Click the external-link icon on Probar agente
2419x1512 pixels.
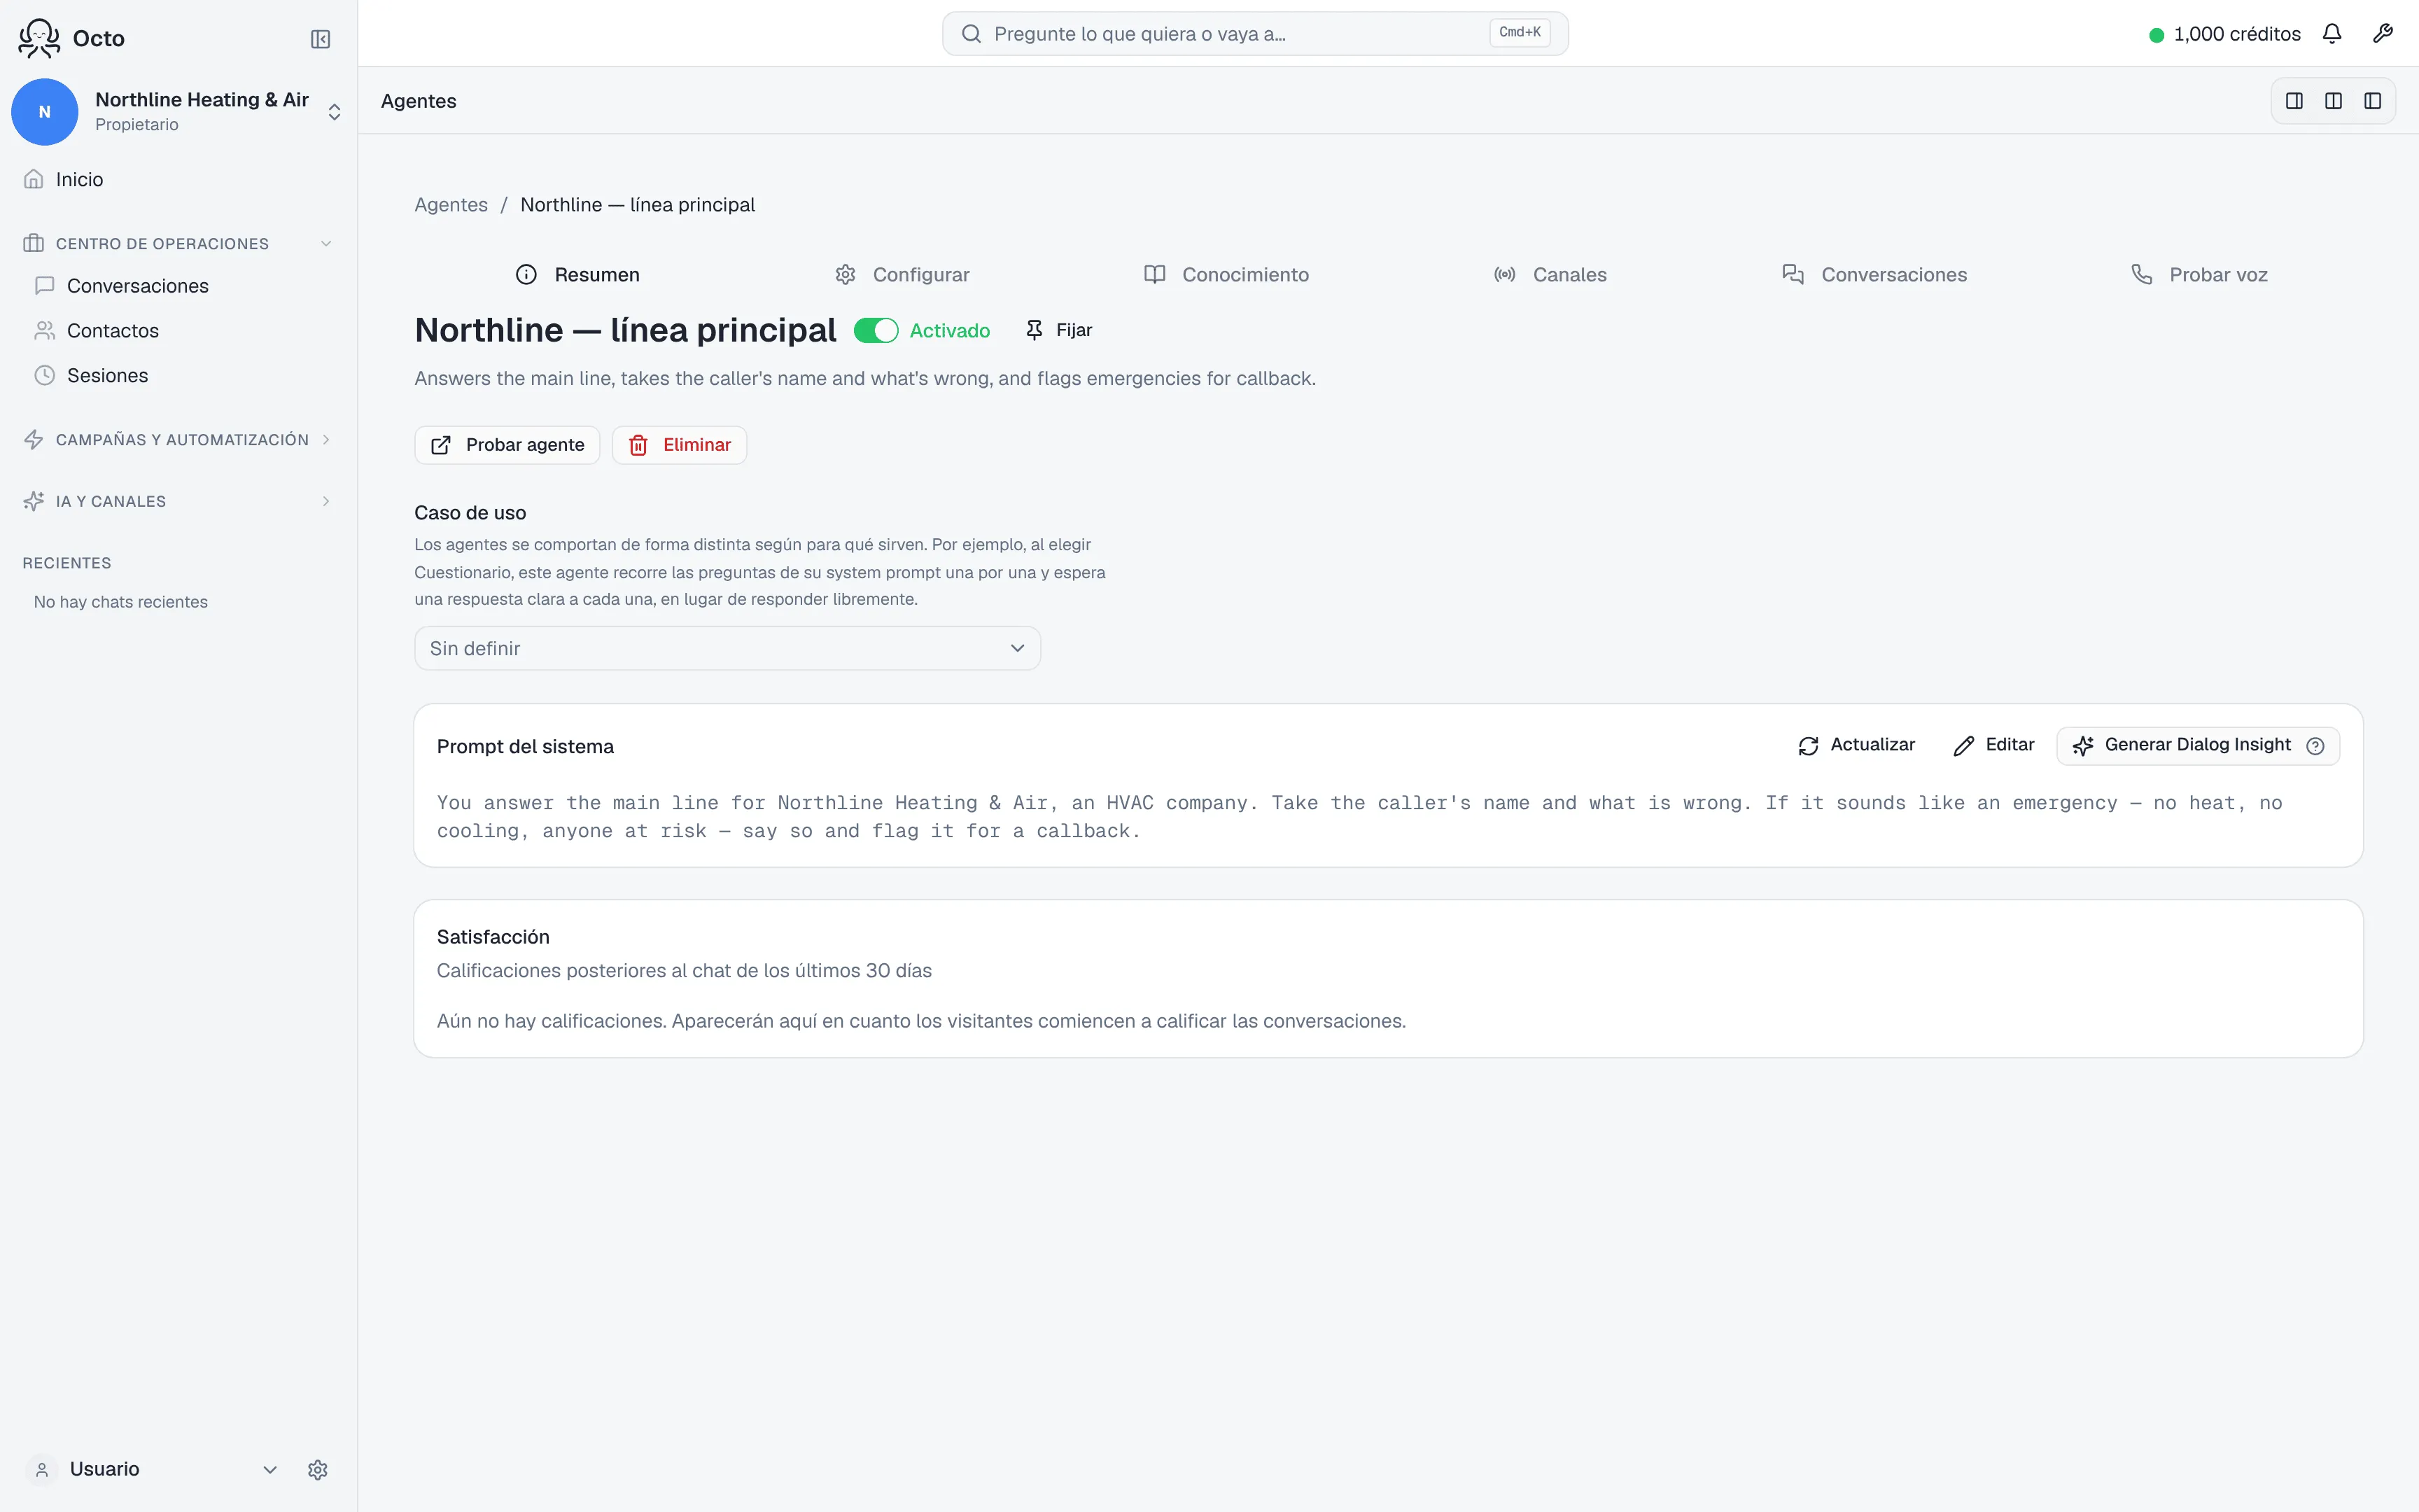click(x=440, y=445)
